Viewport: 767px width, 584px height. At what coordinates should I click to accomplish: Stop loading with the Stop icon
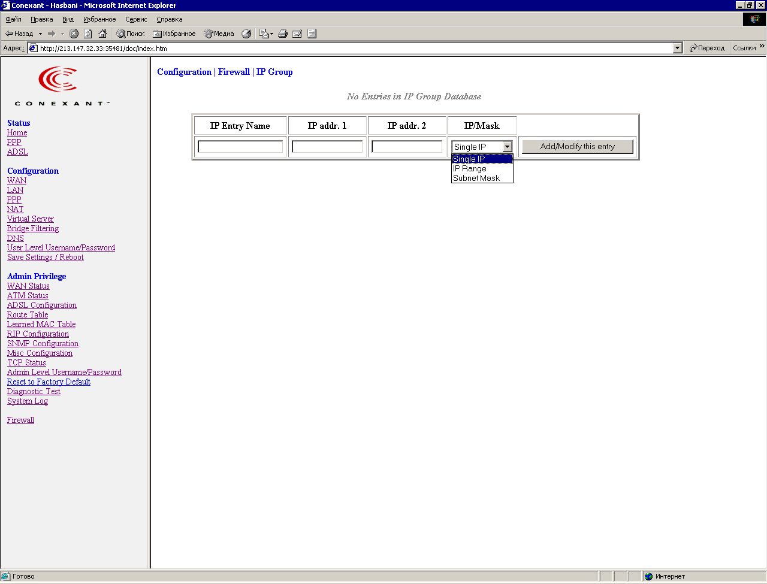coord(74,34)
